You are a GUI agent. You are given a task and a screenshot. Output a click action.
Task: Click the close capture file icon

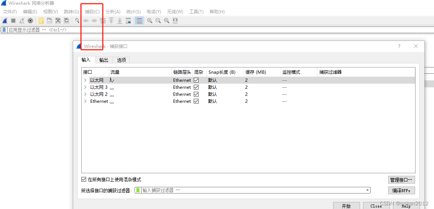(58, 21)
